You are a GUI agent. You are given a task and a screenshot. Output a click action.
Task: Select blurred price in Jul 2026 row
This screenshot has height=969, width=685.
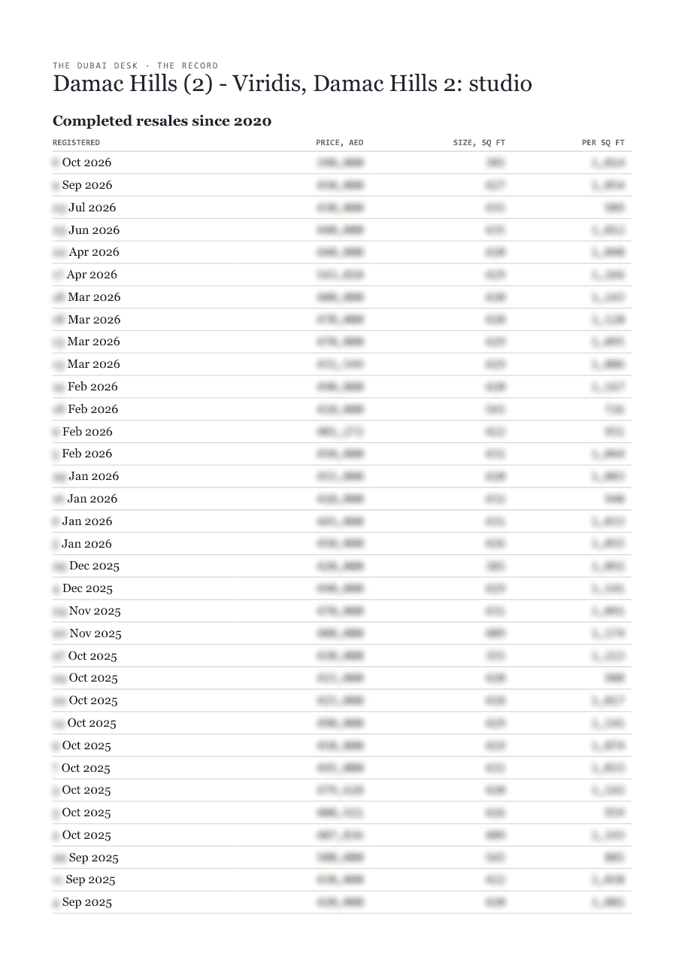tap(340, 208)
